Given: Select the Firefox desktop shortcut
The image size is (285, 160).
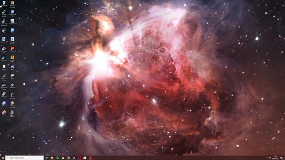Looking at the screenshot, I should 4,113.
